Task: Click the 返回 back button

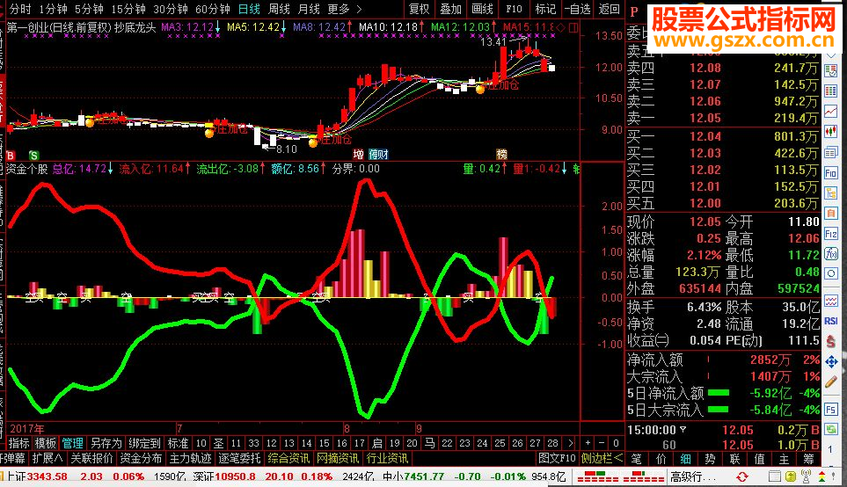Action: 609,9
